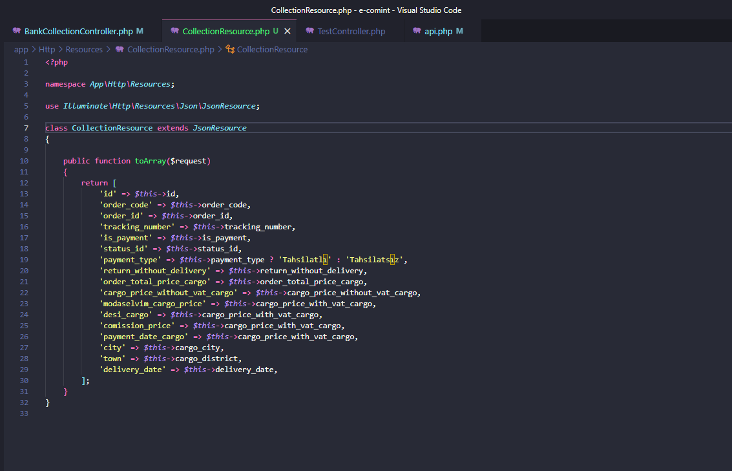Click 'JsonResource' in the use statement
Viewport: 732px width, 471px height.
[x=229, y=106]
